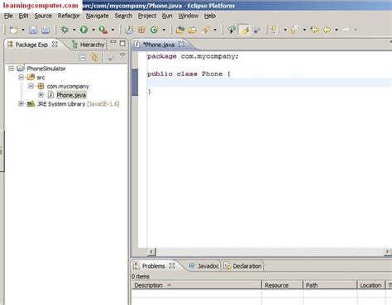Click the Toggle Breadcrumb toolbar icon
392x305 pixels.
tap(232, 30)
